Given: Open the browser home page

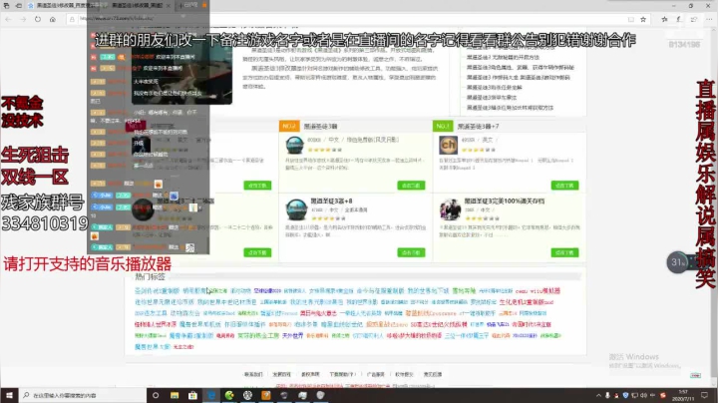Looking at the screenshot, I should click(53, 19).
